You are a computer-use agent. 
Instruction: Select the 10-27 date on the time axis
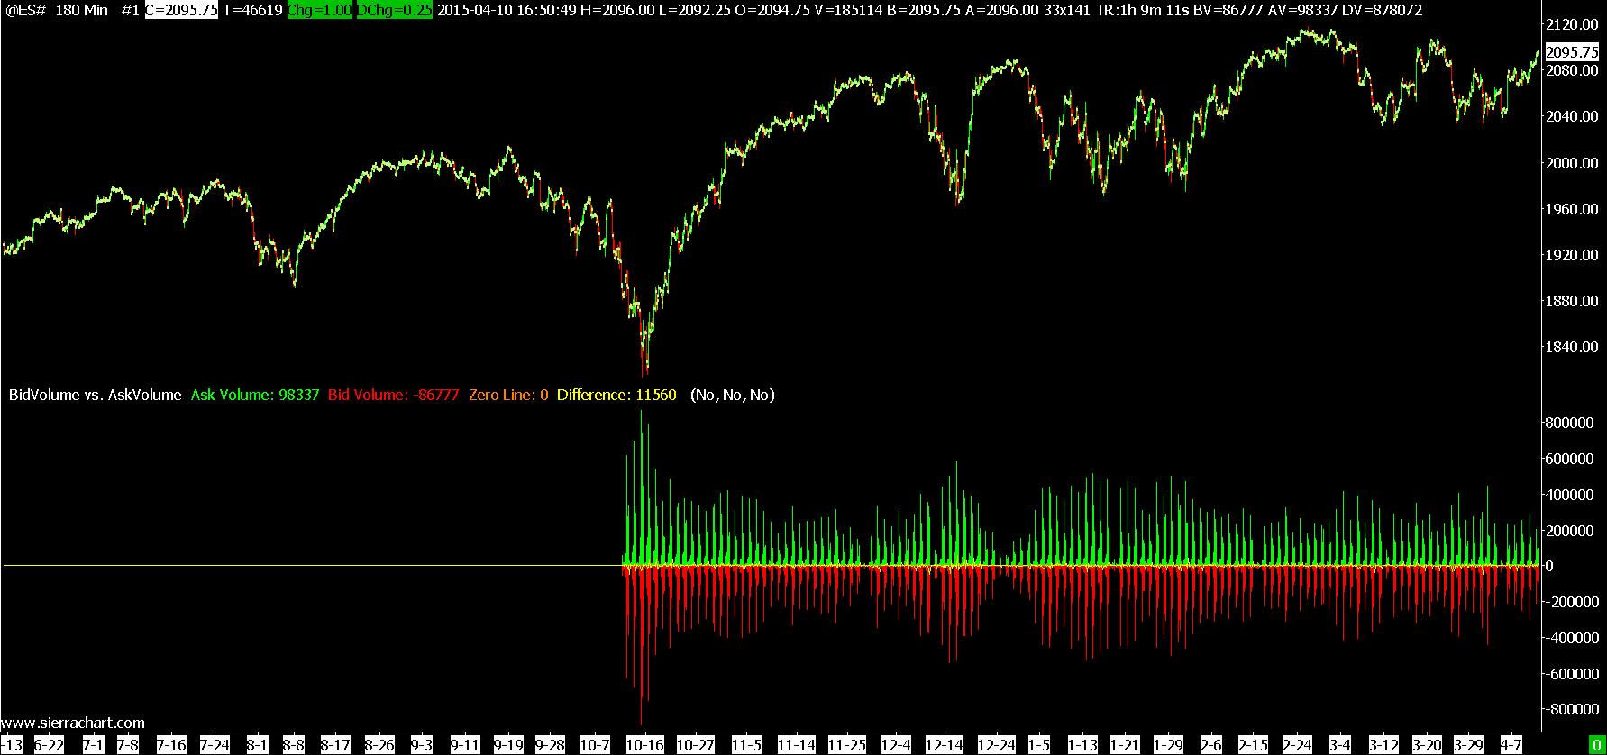tap(696, 745)
